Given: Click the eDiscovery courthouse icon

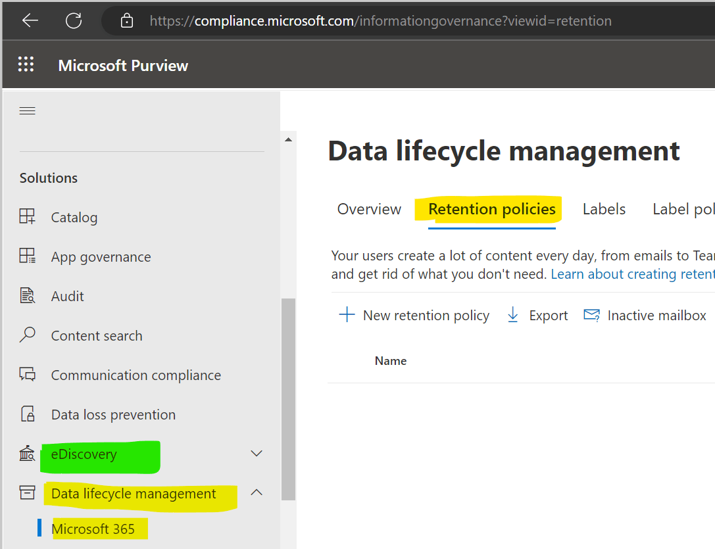Looking at the screenshot, I should pyautogui.click(x=27, y=453).
